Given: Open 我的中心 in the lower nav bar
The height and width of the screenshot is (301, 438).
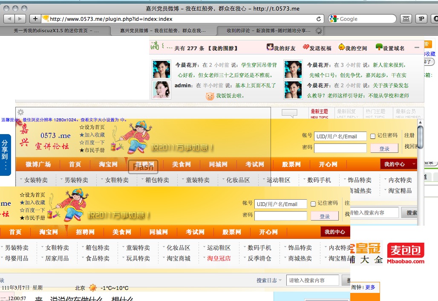Looking at the screenshot, I should coord(334,232).
